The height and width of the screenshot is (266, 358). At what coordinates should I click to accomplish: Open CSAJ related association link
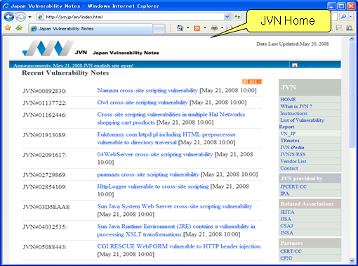286,226
